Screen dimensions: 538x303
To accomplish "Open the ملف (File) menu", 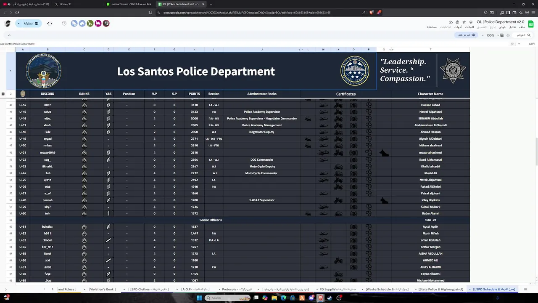I will pos(522,27).
